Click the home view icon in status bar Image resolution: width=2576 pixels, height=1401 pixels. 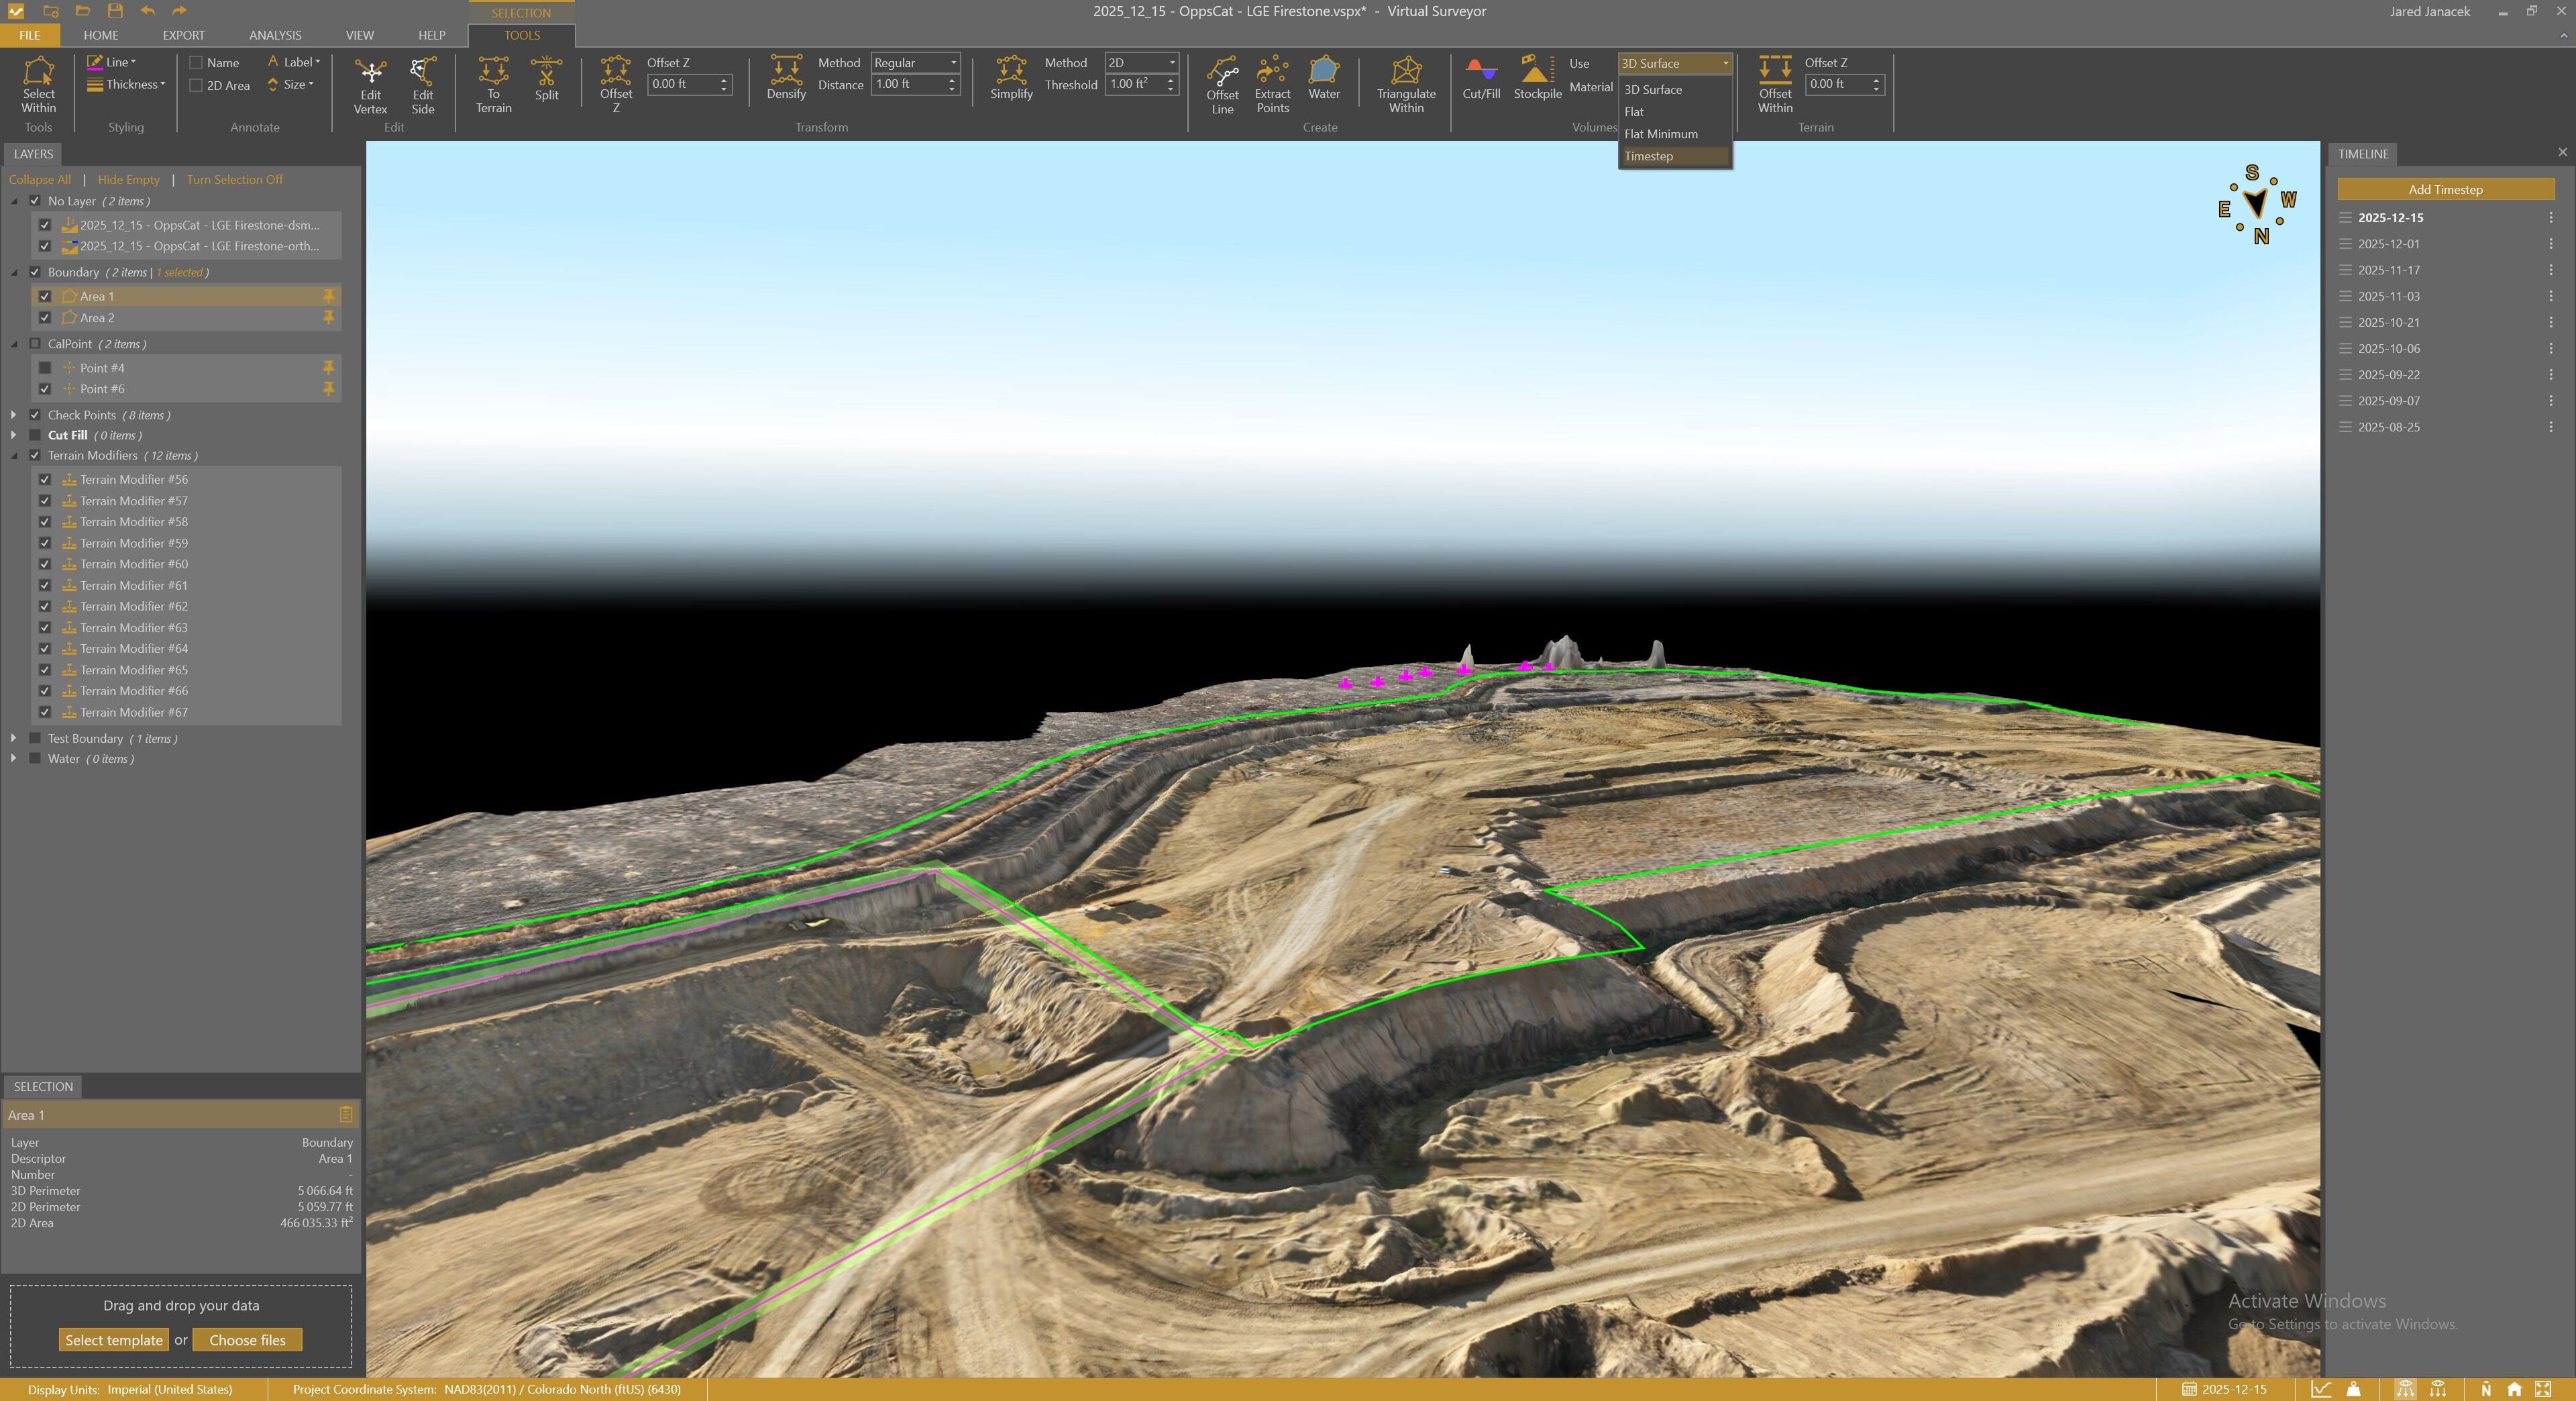(2514, 1389)
